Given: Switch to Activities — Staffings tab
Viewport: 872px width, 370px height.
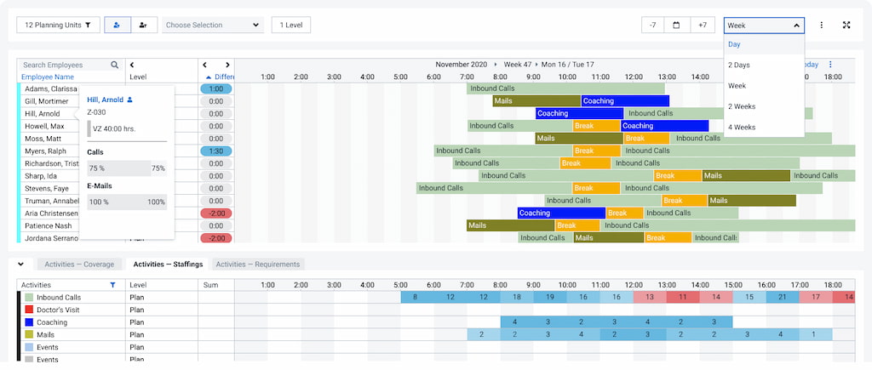Looking at the screenshot, I should click(168, 265).
